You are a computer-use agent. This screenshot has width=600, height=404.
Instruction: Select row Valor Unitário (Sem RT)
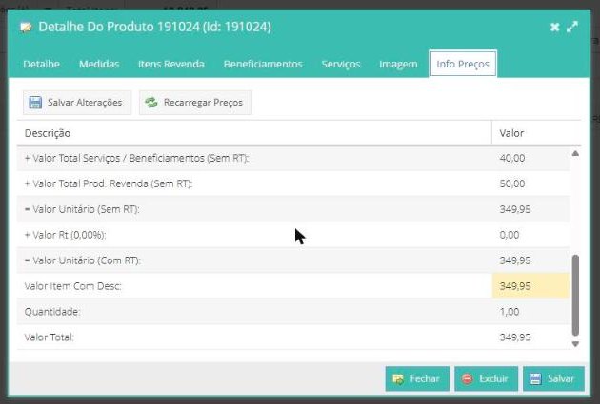tap(293, 209)
